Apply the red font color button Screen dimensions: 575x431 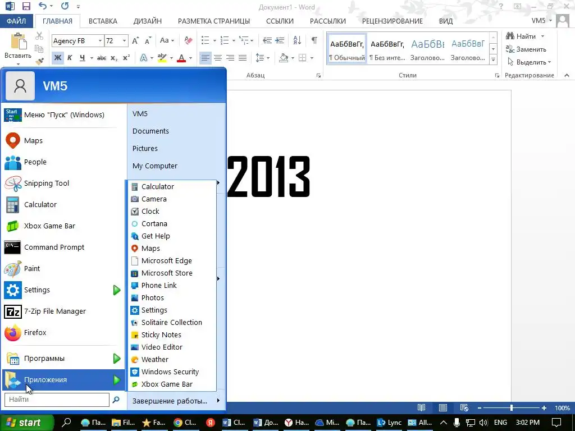pos(181,58)
